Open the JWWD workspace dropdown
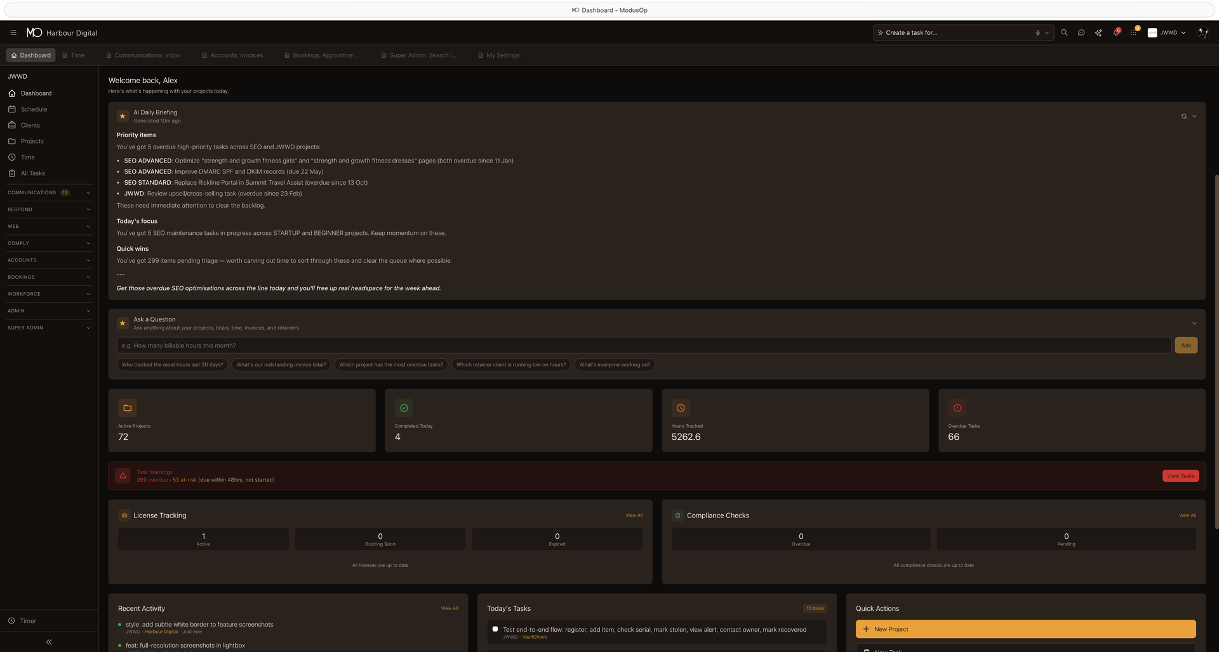The width and height of the screenshot is (1219, 652). 1167,32
